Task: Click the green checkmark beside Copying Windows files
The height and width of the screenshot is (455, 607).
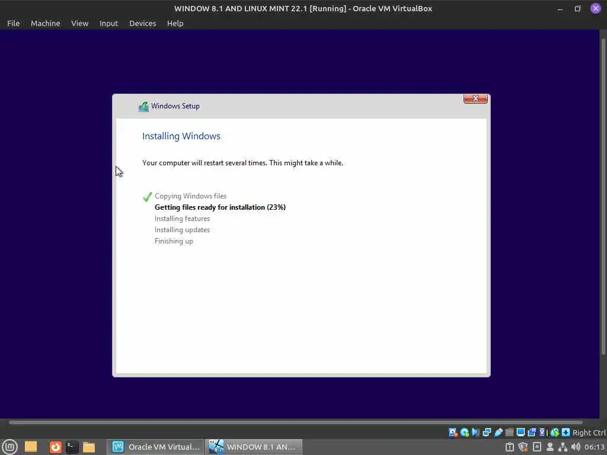Action: tap(147, 197)
